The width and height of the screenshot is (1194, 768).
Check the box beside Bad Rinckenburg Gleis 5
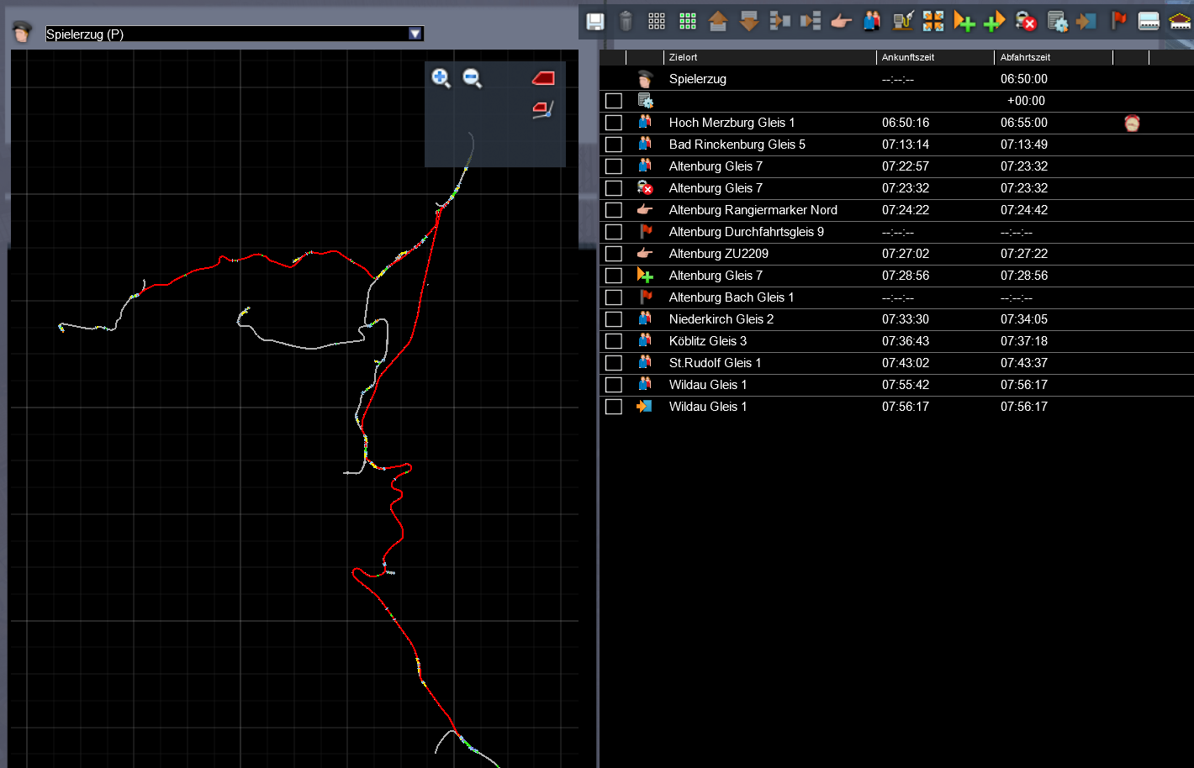[614, 145]
